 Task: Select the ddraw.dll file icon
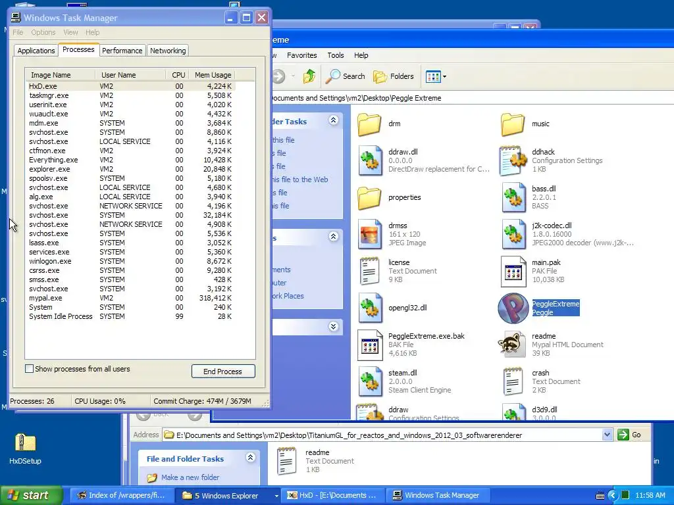(370, 160)
